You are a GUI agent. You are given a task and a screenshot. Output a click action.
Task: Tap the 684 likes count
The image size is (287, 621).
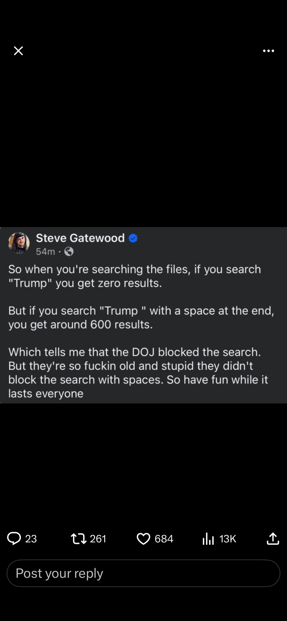(x=164, y=539)
